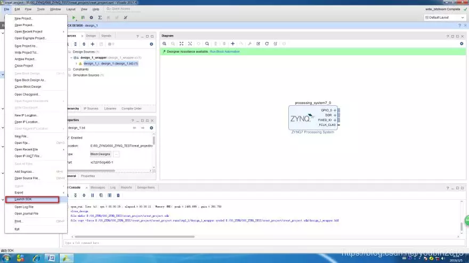
Task: Open the Default Layout dropdown
Action: (x=444, y=18)
